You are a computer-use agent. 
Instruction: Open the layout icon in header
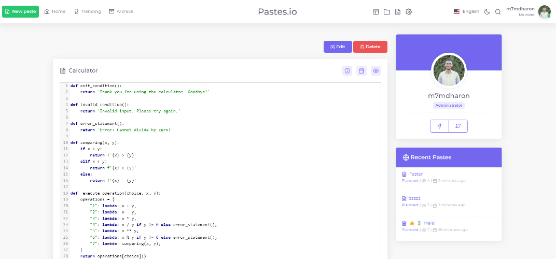coord(376,12)
